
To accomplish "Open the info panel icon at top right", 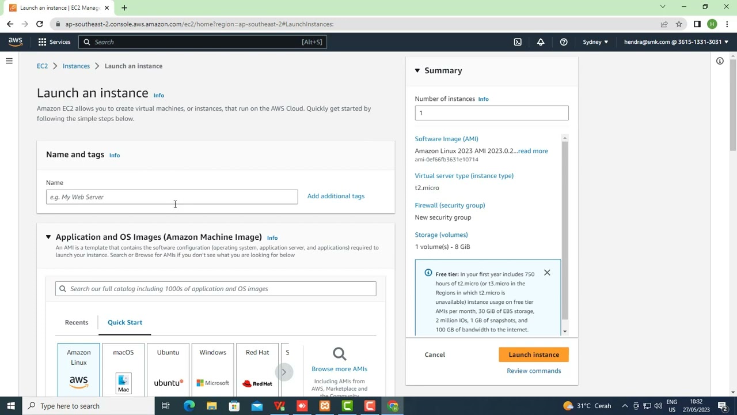I will pyautogui.click(x=720, y=61).
